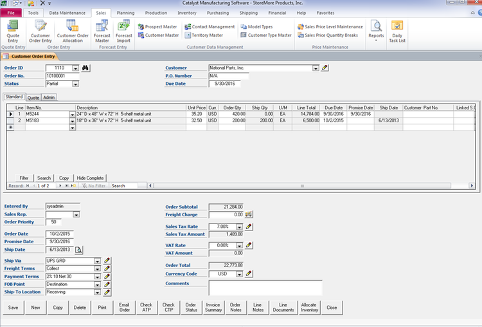Open the Daily Task List

point(397,31)
